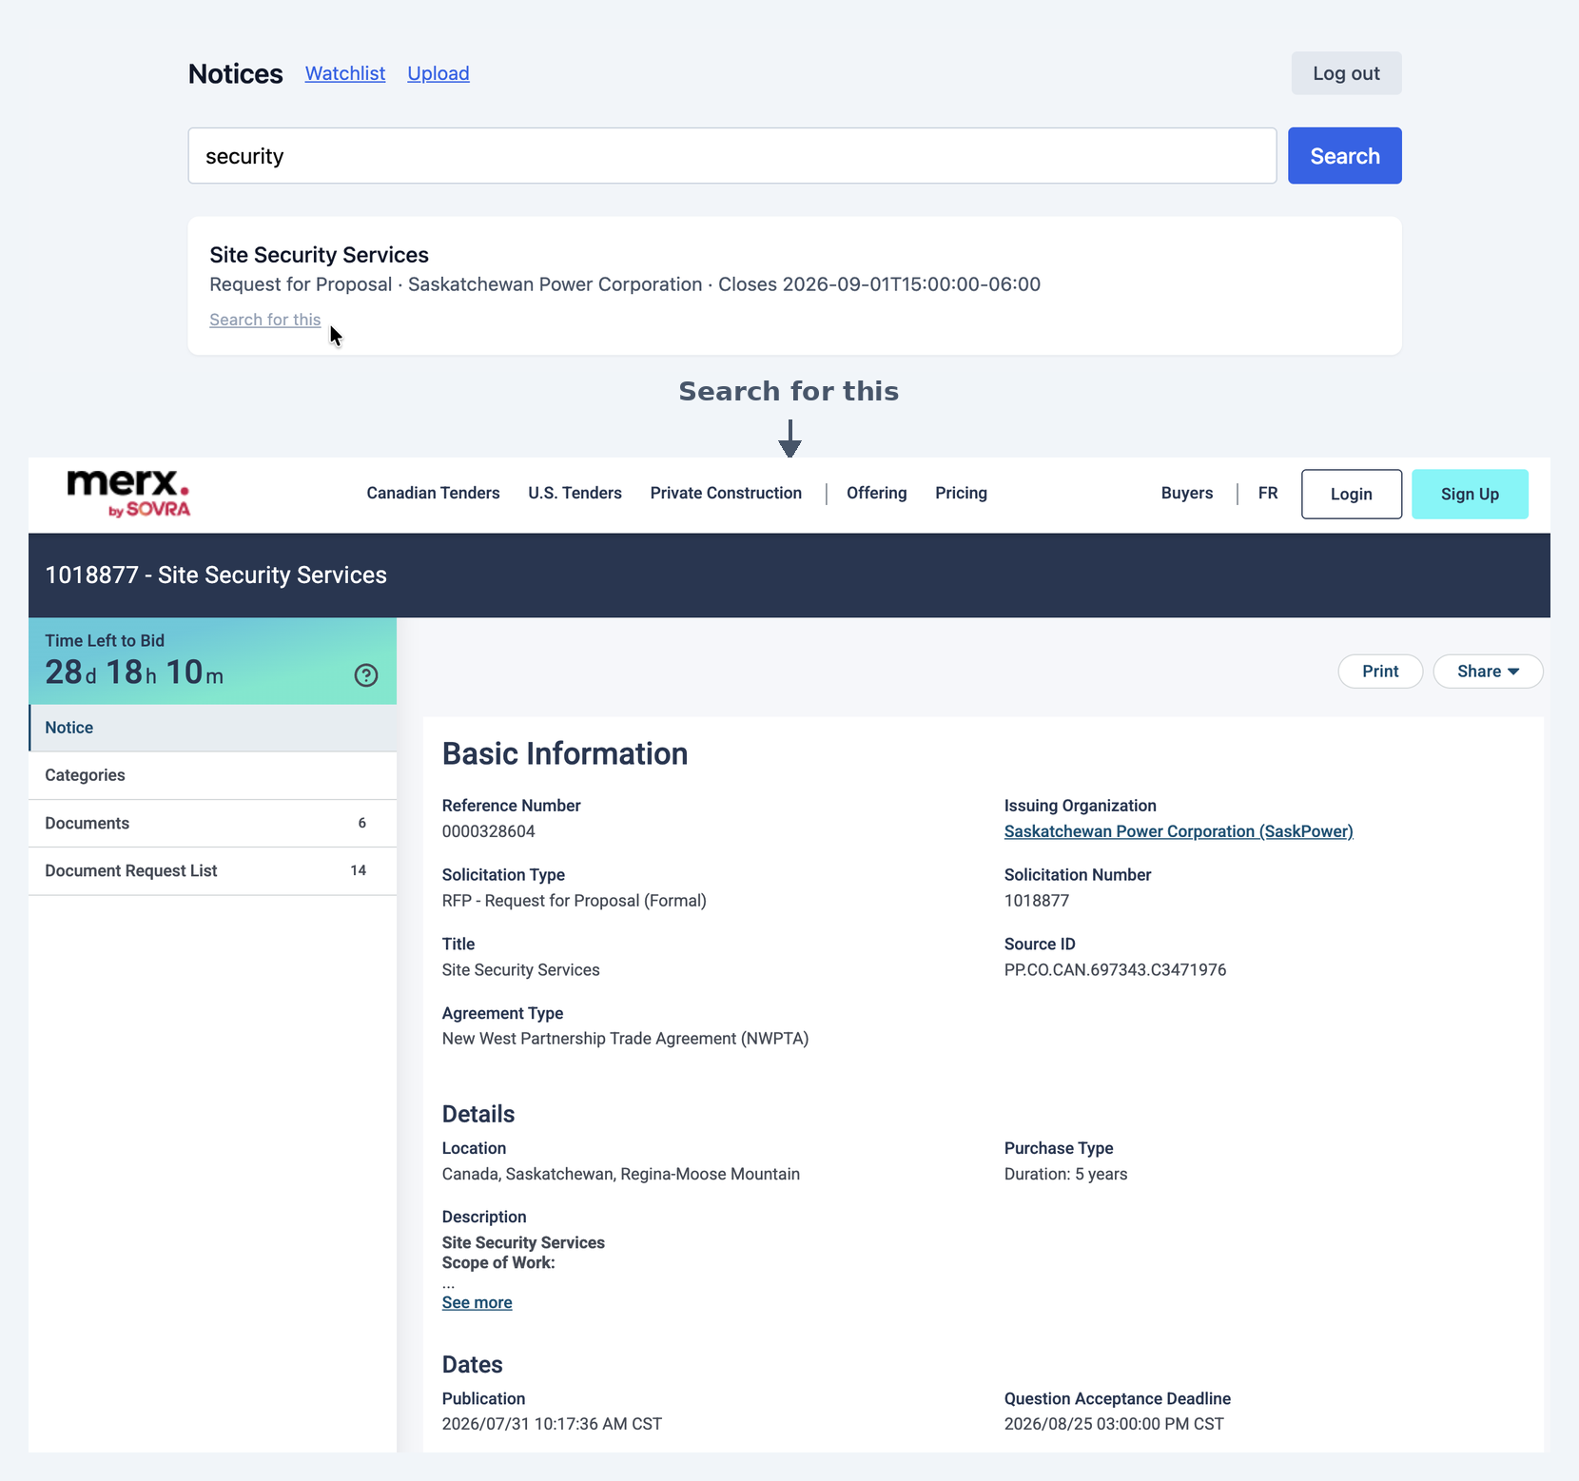This screenshot has height=1481, width=1579.
Task: Click the Notices heading
Action: pyautogui.click(x=235, y=73)
